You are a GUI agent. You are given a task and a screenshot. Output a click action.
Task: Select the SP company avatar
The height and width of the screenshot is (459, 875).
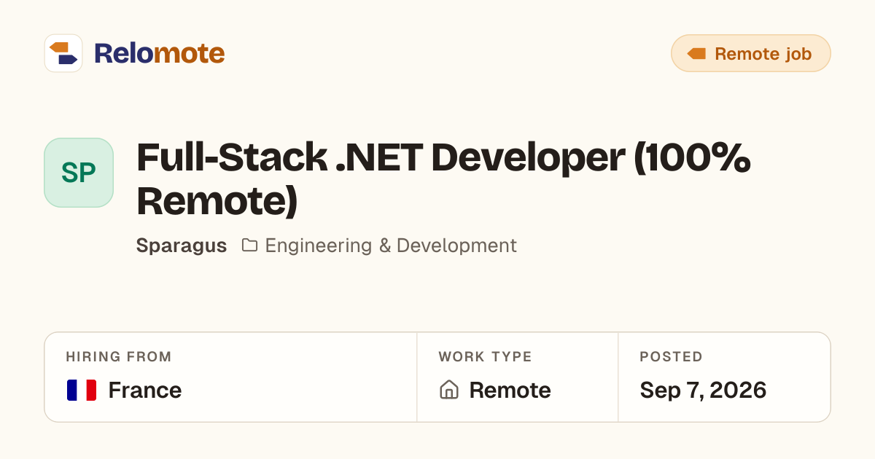[x=79, y=173]
